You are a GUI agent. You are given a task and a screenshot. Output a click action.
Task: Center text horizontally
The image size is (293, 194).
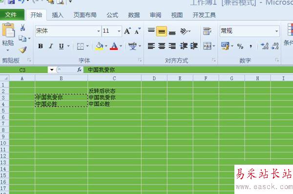pyautogui.click(x=162, y=46)
